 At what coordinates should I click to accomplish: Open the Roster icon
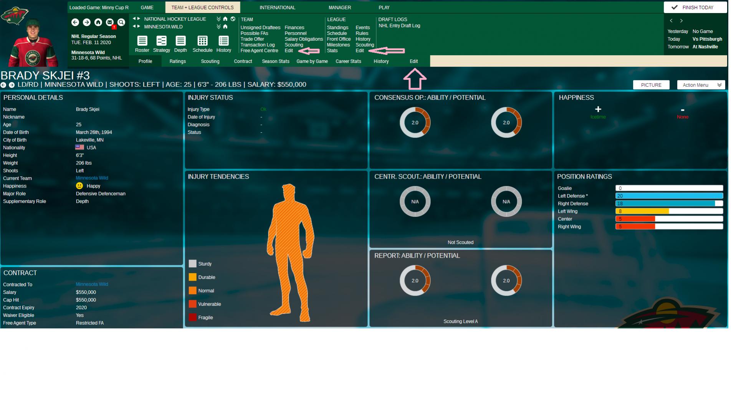pos(142,41)
